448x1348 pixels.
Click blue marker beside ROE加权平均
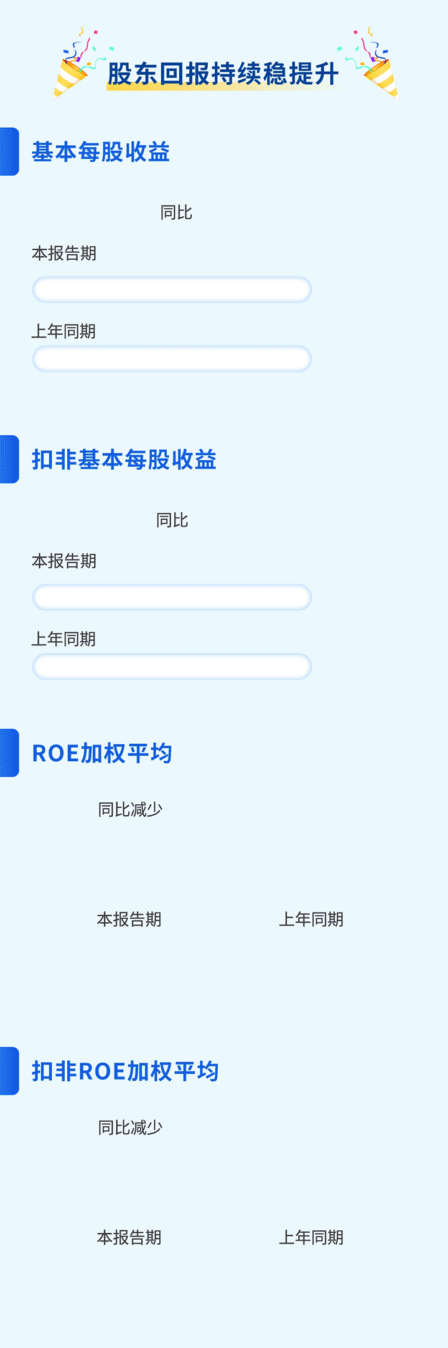point(9,753)
